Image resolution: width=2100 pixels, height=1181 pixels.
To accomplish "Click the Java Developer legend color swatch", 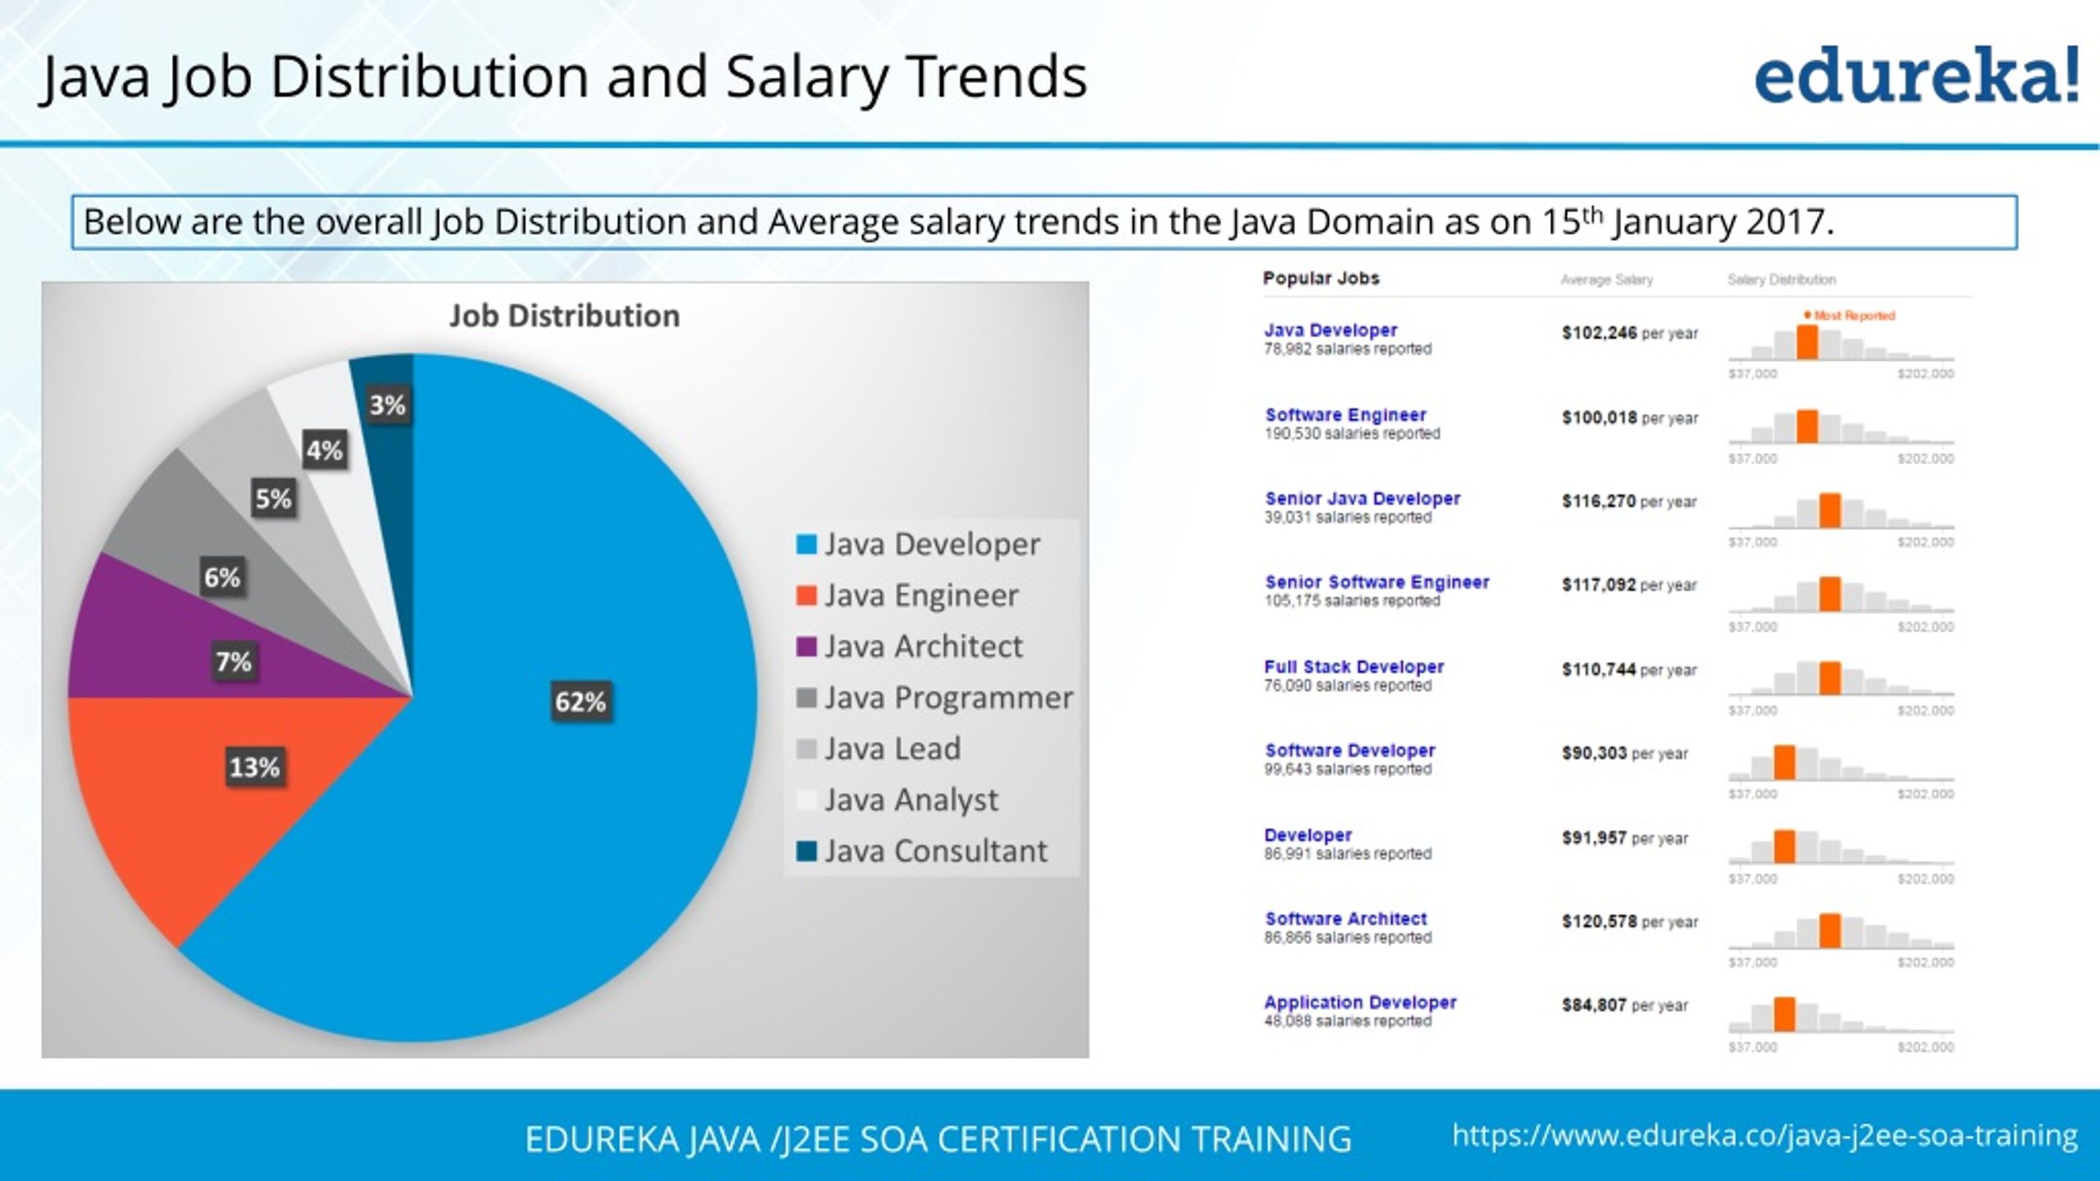I will point(806,545).
